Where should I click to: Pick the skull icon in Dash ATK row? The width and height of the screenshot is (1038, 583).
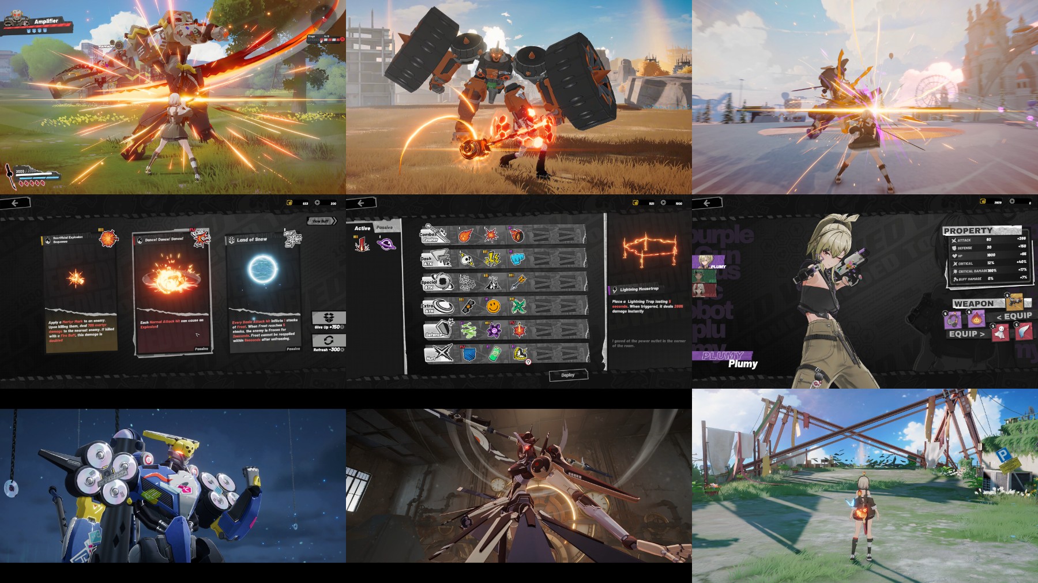467,259
